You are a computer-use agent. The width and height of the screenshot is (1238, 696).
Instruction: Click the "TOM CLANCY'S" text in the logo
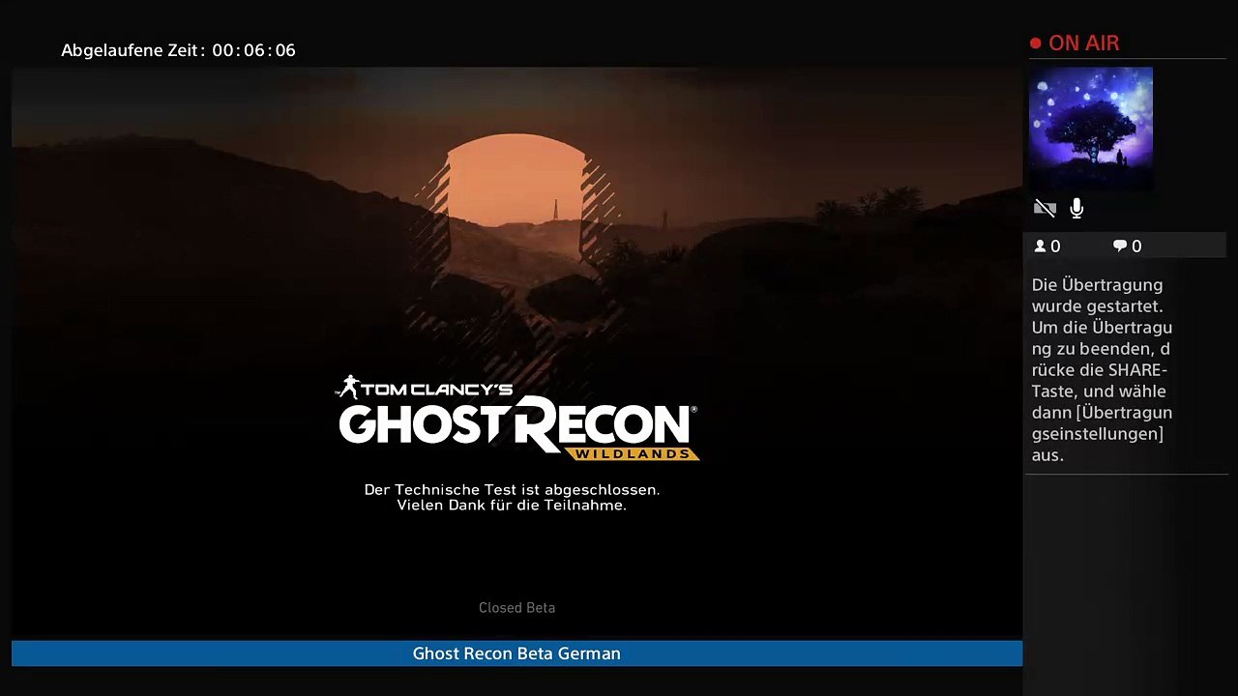pyautogui.click(x=437, y=390)
